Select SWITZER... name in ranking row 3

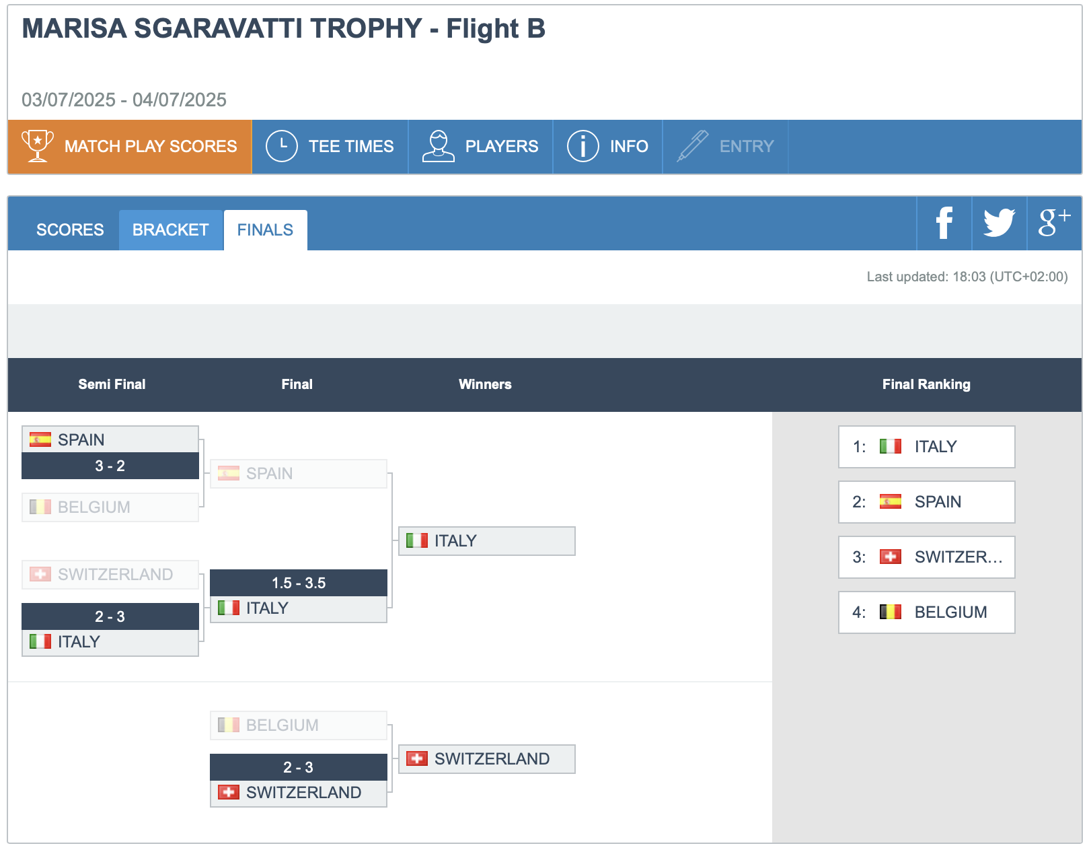(958, 557)
